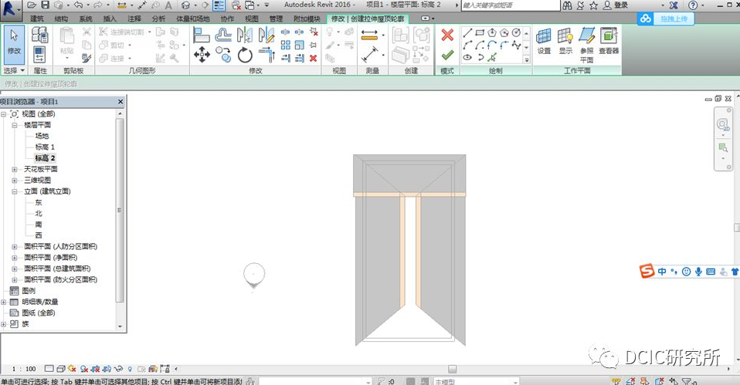Click the horizontal scrollbar thumb of canvas

452,369
